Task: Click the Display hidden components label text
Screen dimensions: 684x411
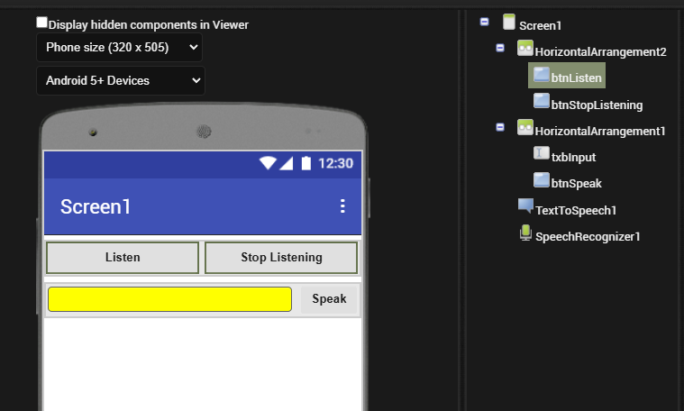Action: [x=149, y=25]
